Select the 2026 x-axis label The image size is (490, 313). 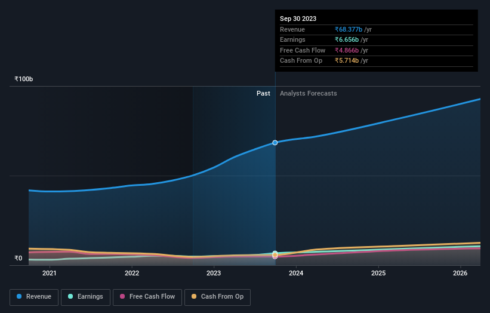tap(460, 273)
